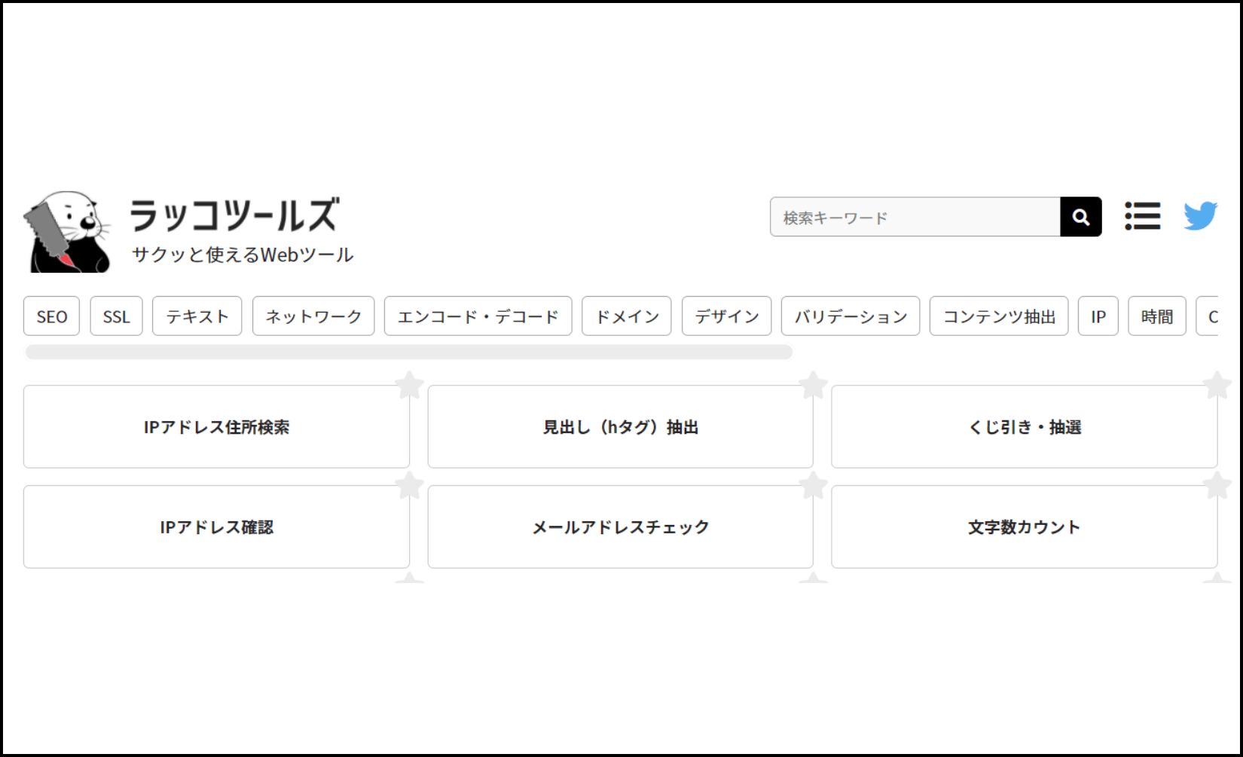Screen dimensions: 1243x757
Task: Open the IPアドレス確認 tool
Action: [x=216, y=527]
